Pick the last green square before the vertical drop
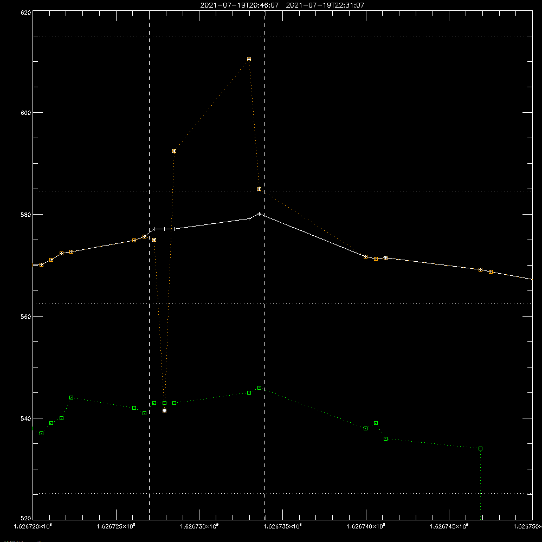Viewport: 542px width, 542px height. click(x=480, y=449)
